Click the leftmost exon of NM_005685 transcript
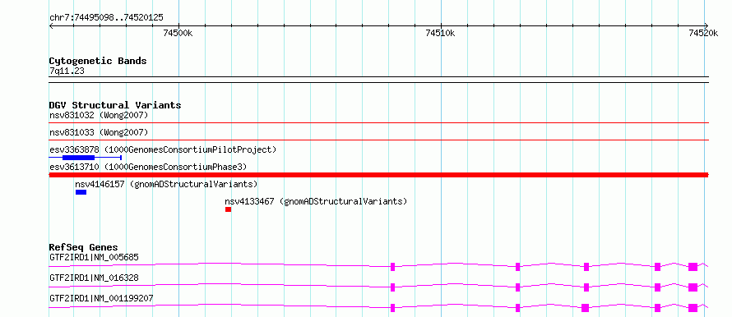 pos(392,267)
